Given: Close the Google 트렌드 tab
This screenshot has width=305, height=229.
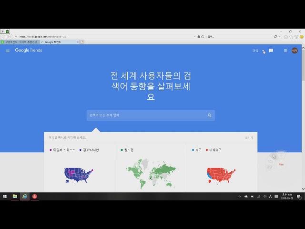Looking at the screenshot, I should coord(78,42).
